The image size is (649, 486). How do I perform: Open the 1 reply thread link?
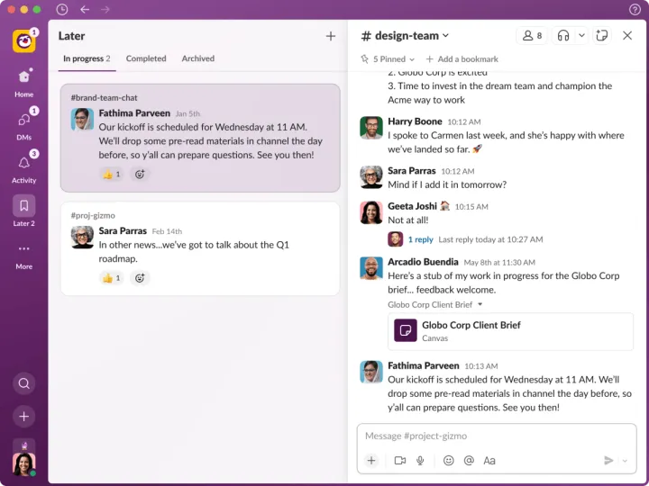(x=420, y=239)
